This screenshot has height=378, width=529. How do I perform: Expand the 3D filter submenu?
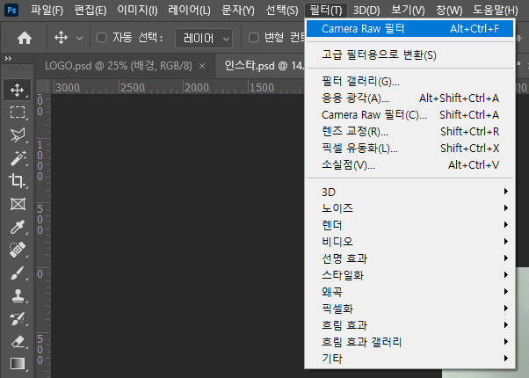tap(409, 192)
